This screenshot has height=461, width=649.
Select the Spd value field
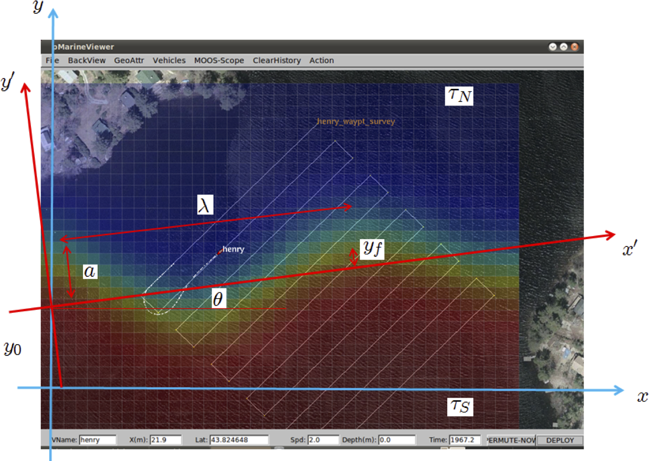coord(323,440)
